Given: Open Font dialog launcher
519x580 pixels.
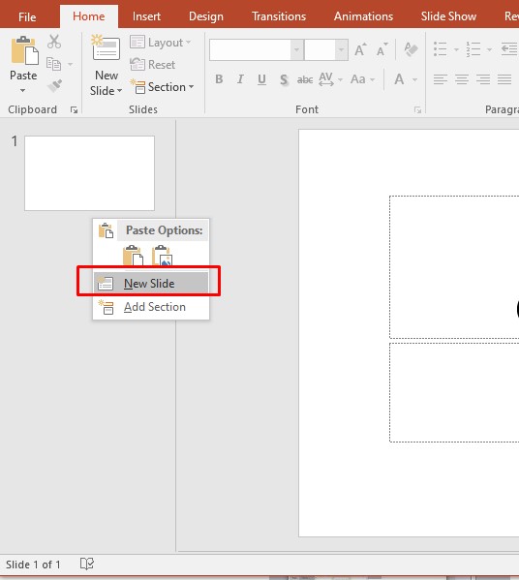Looking at the screenshot, I should (x=417, y=109).
